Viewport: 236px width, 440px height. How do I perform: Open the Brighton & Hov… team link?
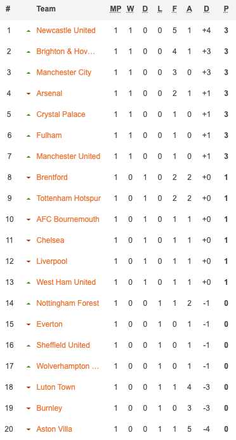click(x=66, y=52)
